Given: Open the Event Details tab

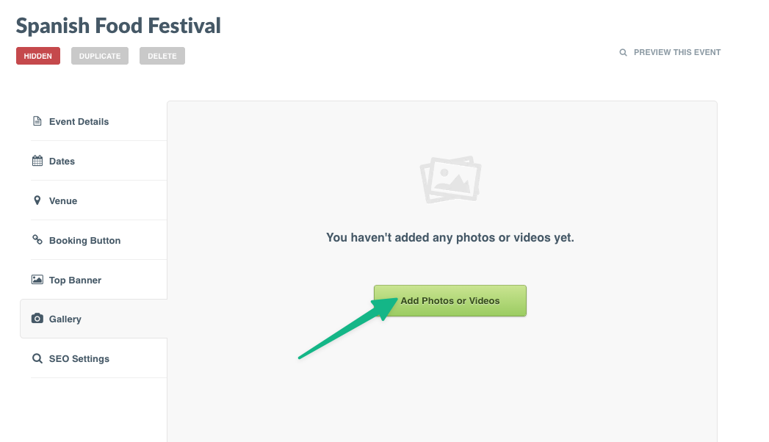Looking at the screenshot, I should [x=79, y=122].
